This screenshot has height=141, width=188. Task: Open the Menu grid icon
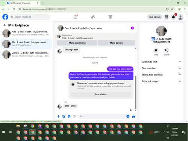pos(166,17)
